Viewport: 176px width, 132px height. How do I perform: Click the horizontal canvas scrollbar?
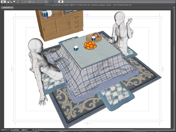click(x=107, y=130)
